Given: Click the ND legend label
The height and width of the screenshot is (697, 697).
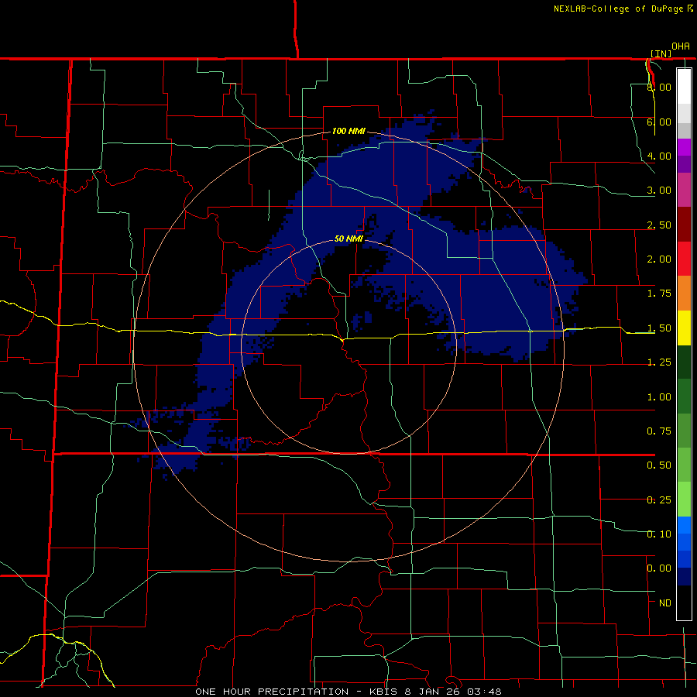Looking at the screenshot, I should point(665,603).
